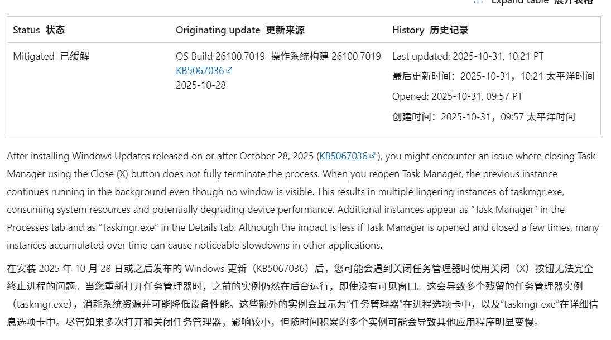This screenshot has height=340, width=611.
Task: Click the Mitigated status cell
Action: pos(33,56)
